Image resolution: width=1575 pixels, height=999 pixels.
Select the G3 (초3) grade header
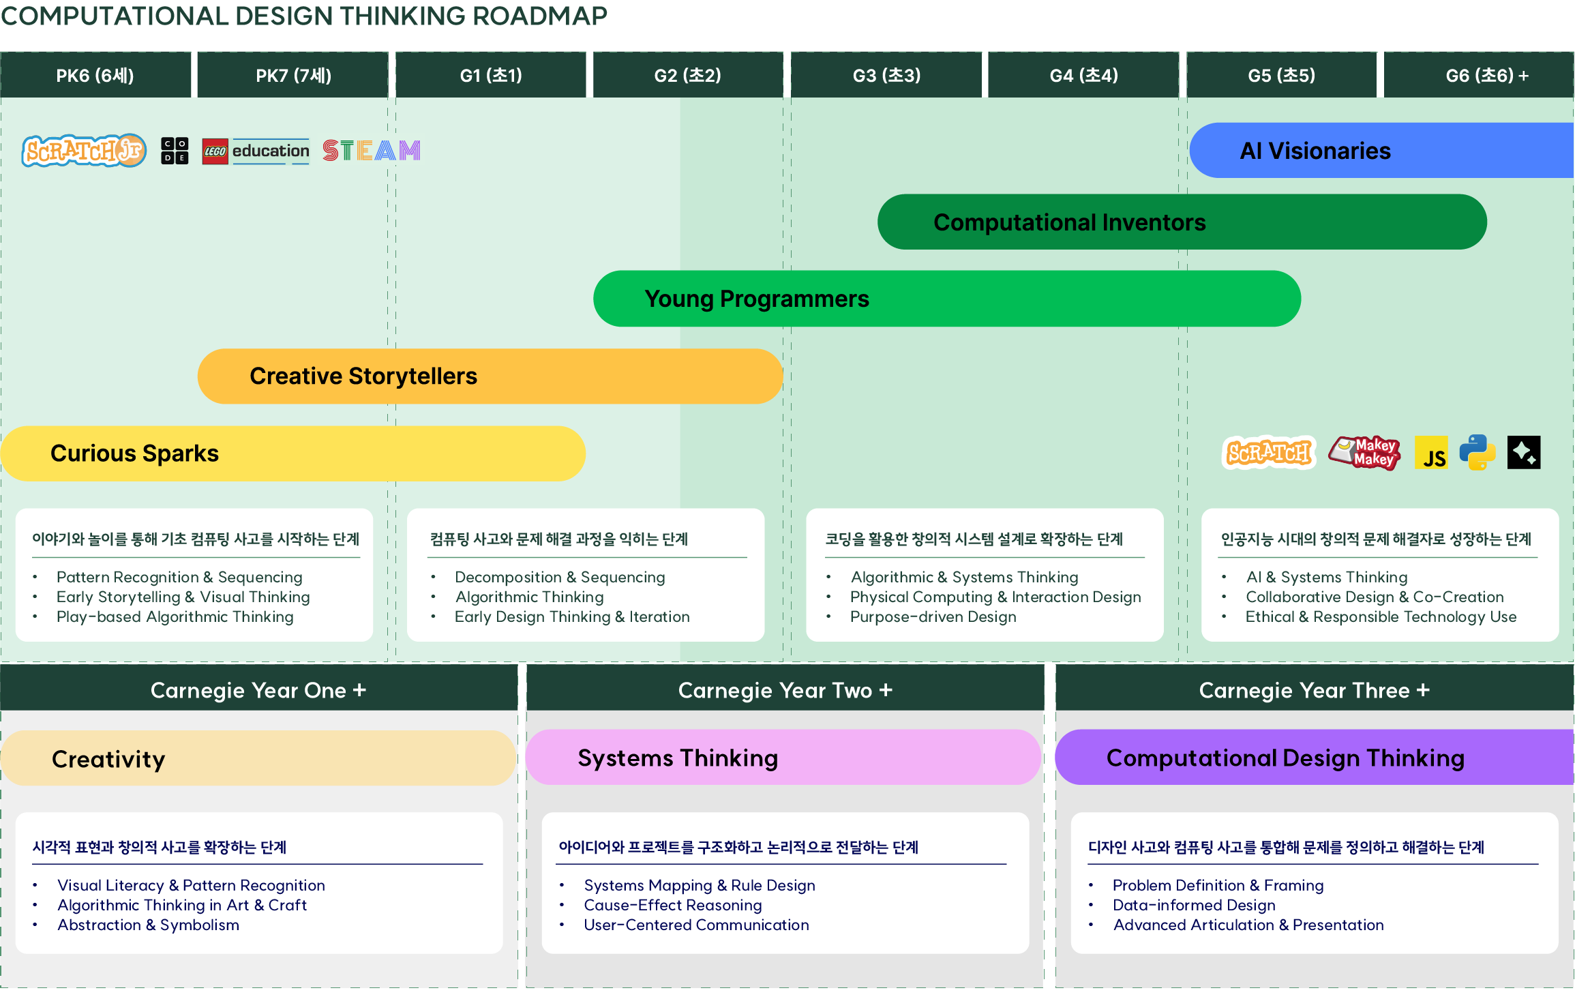pos(886,76)
